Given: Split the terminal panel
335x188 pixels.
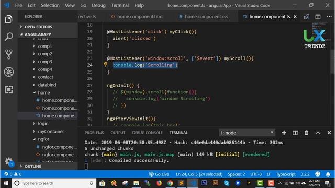Looking at the screenshot, I should [x=295, y=133].
